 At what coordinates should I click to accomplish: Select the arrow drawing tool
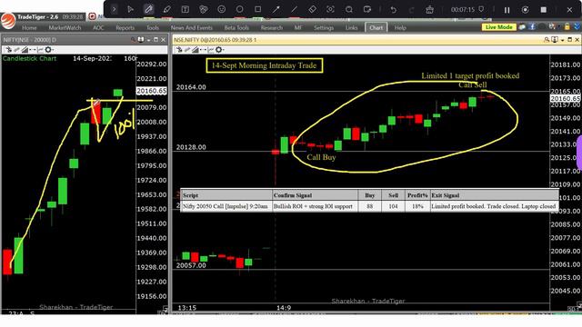pyautogui.click(x=276, y=9)
